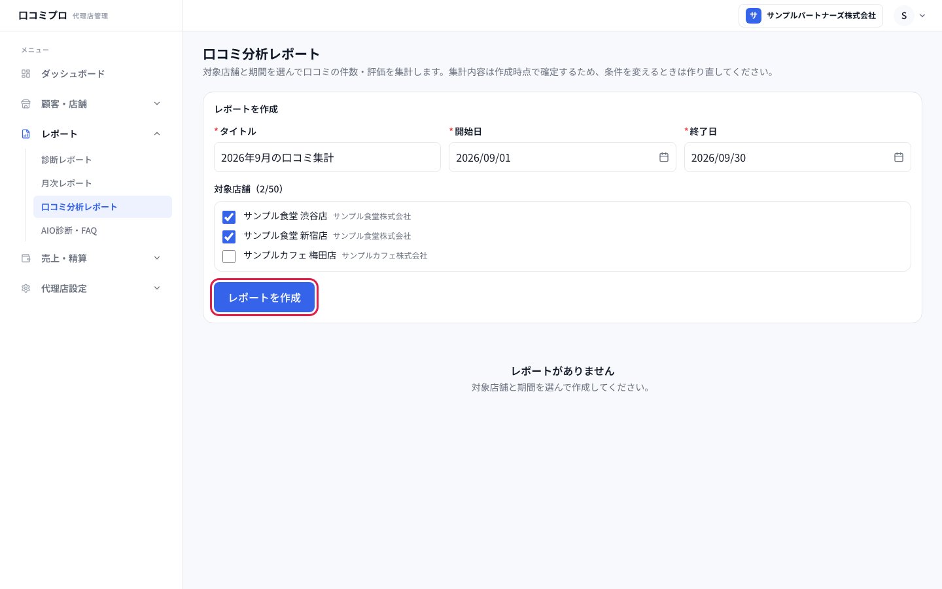Select 口コミ分析レポート submenu item
Screen dimensions: 942x589
point(103,207)
